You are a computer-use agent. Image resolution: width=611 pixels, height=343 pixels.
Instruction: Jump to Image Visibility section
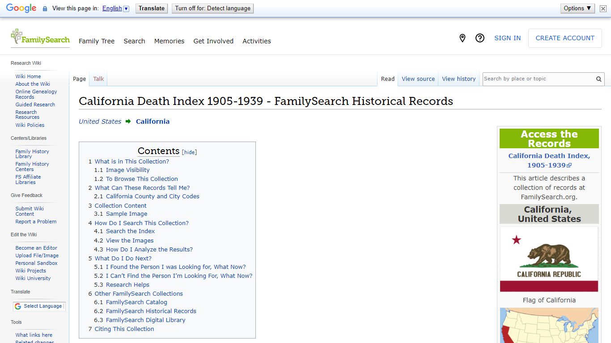pos(128,170)
